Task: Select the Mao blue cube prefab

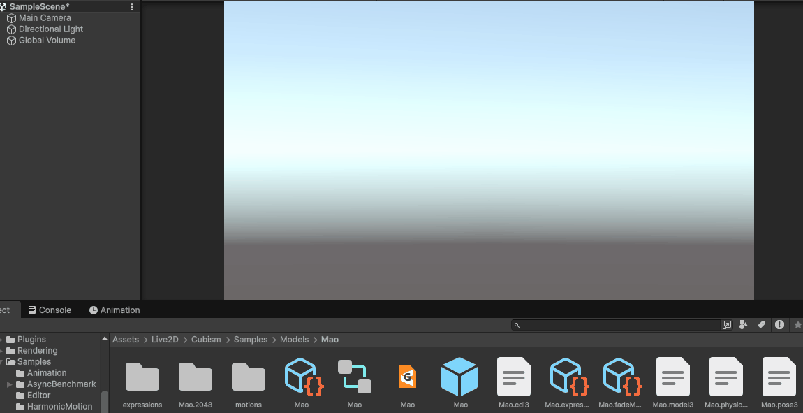Action: click(460, 377)
